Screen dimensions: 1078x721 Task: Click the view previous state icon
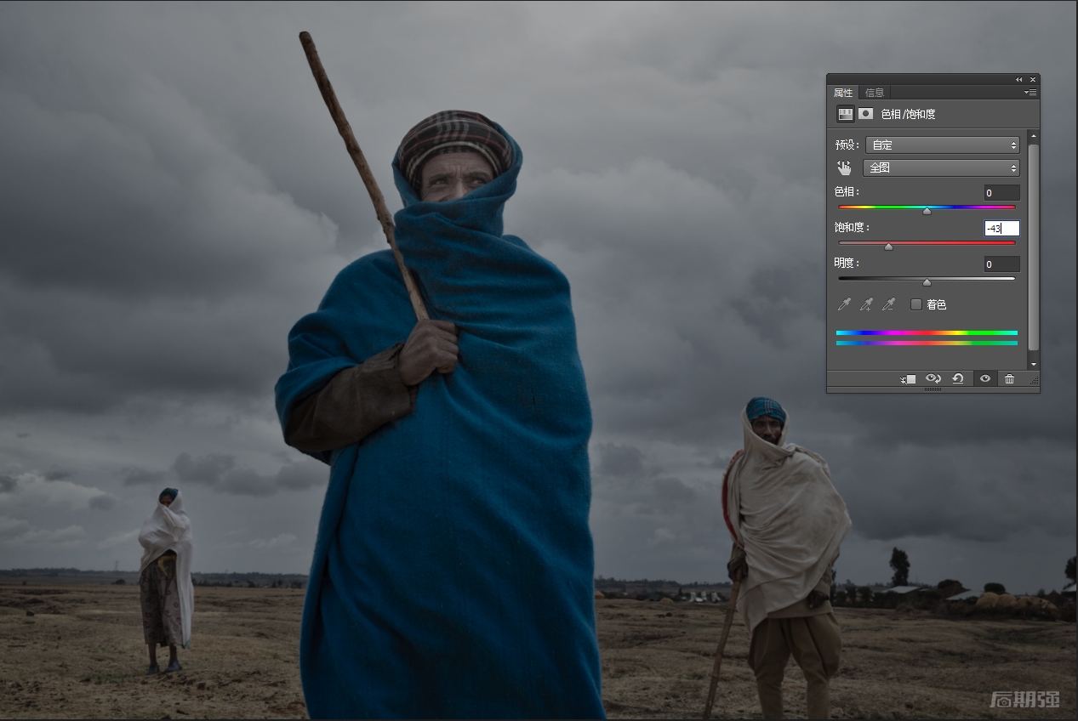(933, 379)
